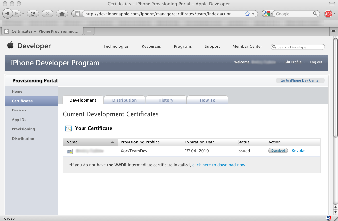
Task: Click the Provisioning Profiles column header
Action: 150,142
